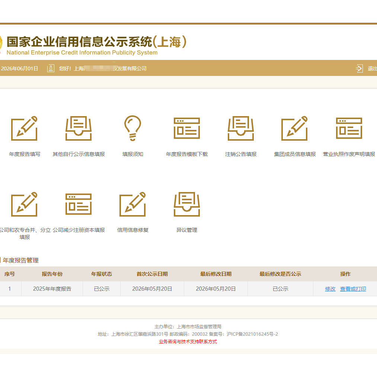Click the 年报状态 column header
Image resolution: width=377 pixels, height=377 pixels.
pos(102,274)
